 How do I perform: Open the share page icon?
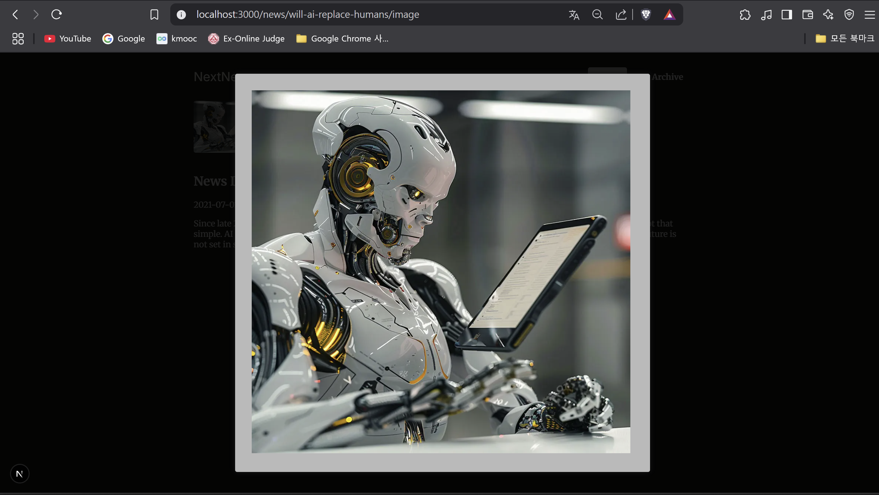point(621,15)
